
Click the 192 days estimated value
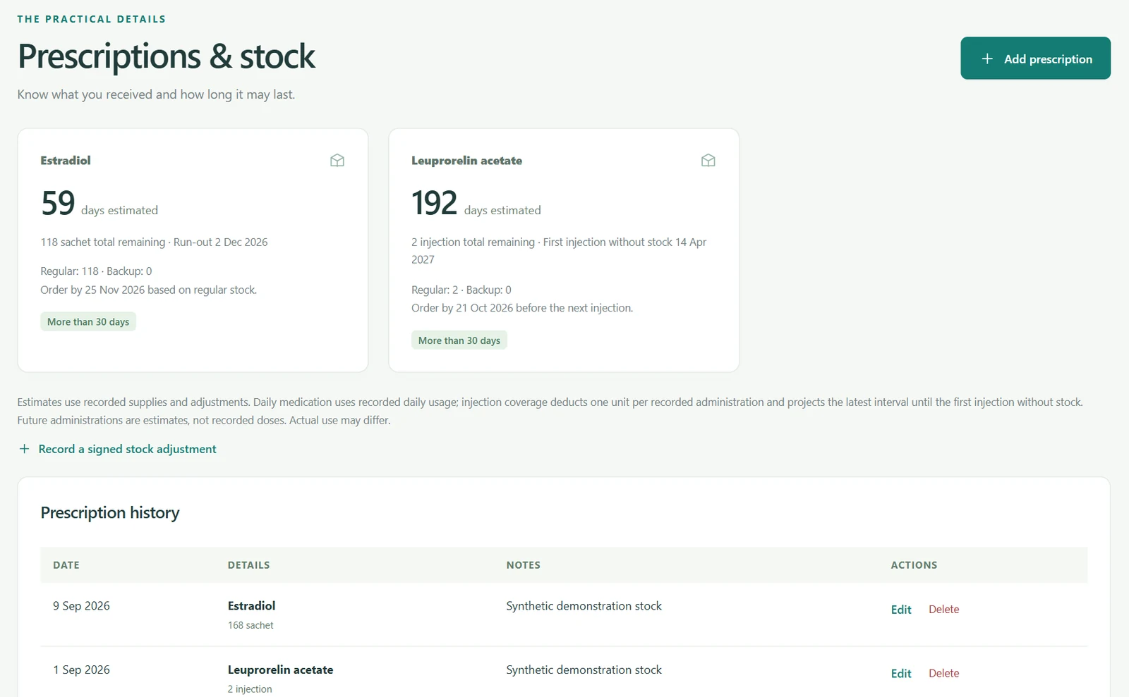(476, 204)
